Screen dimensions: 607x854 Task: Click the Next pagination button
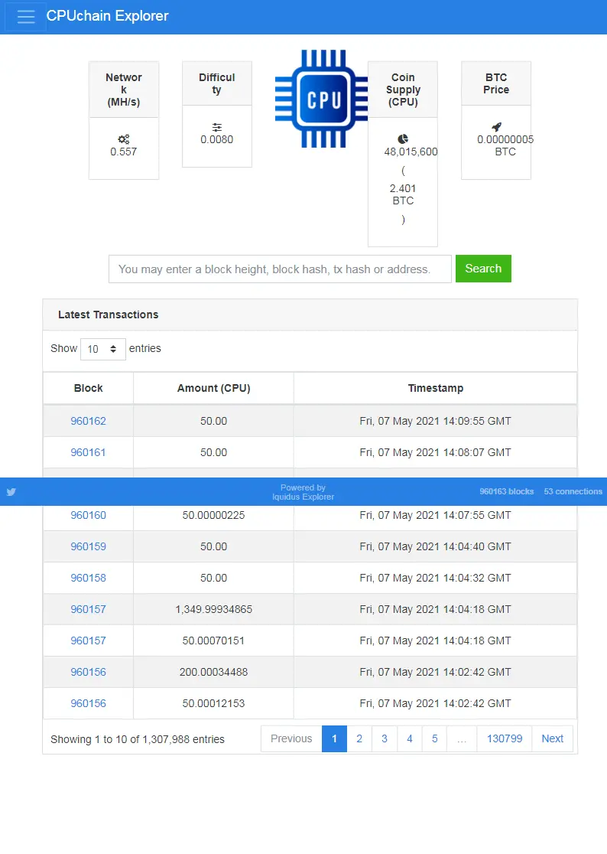(552, 739)
